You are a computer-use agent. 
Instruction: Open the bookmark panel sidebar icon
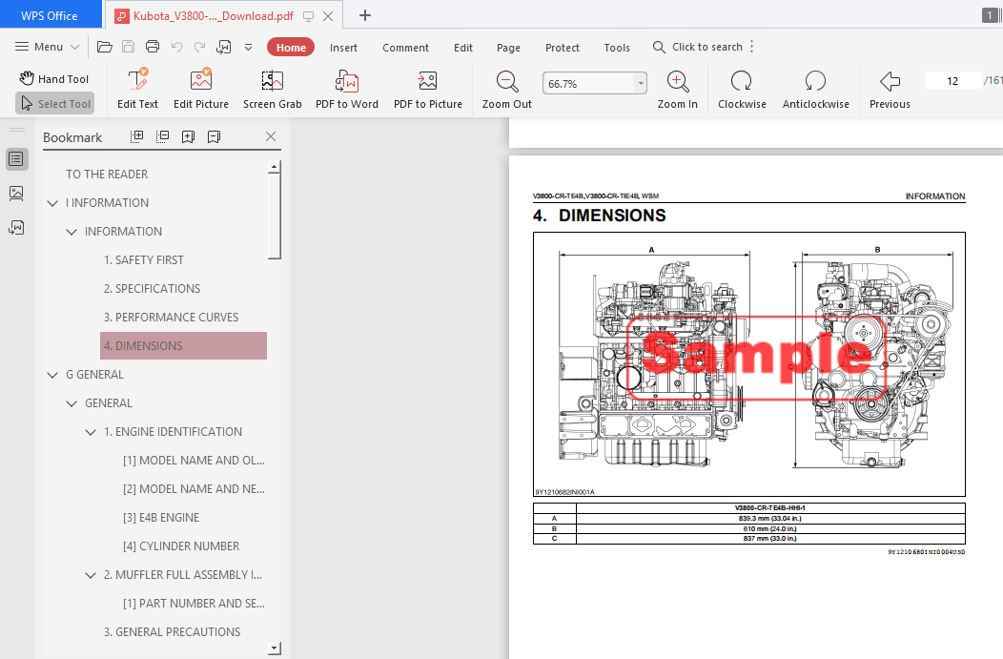click(x=16, y=159)
